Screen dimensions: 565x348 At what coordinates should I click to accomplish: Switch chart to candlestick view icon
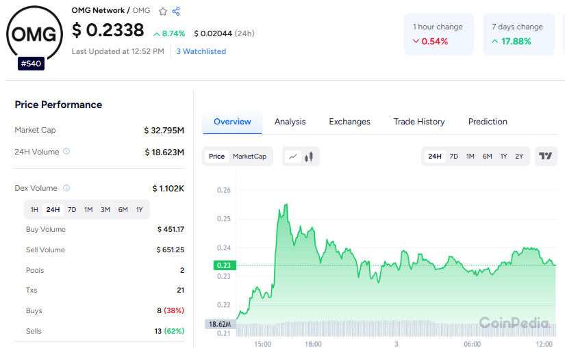(309, 157)
